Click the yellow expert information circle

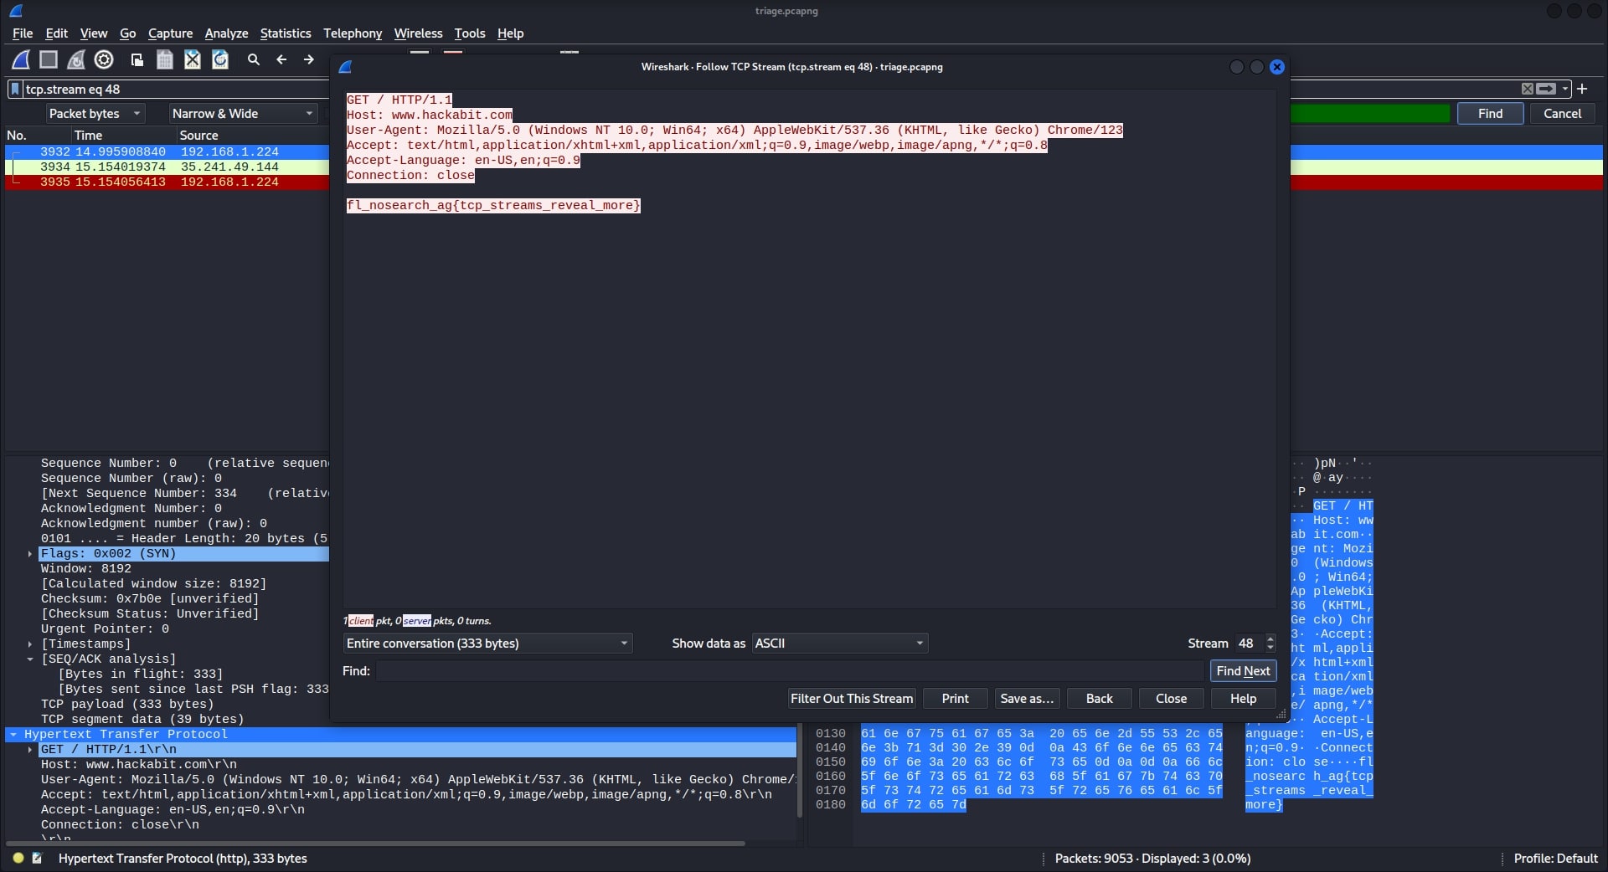(x=18, y=858)
